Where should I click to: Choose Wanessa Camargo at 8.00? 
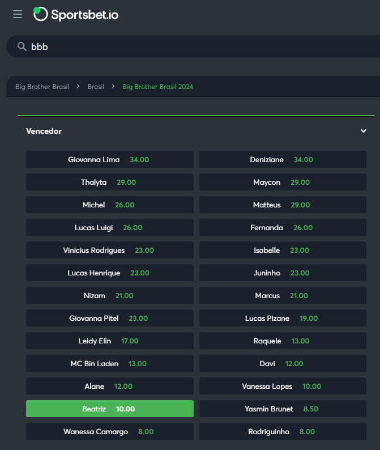(109, 431)
